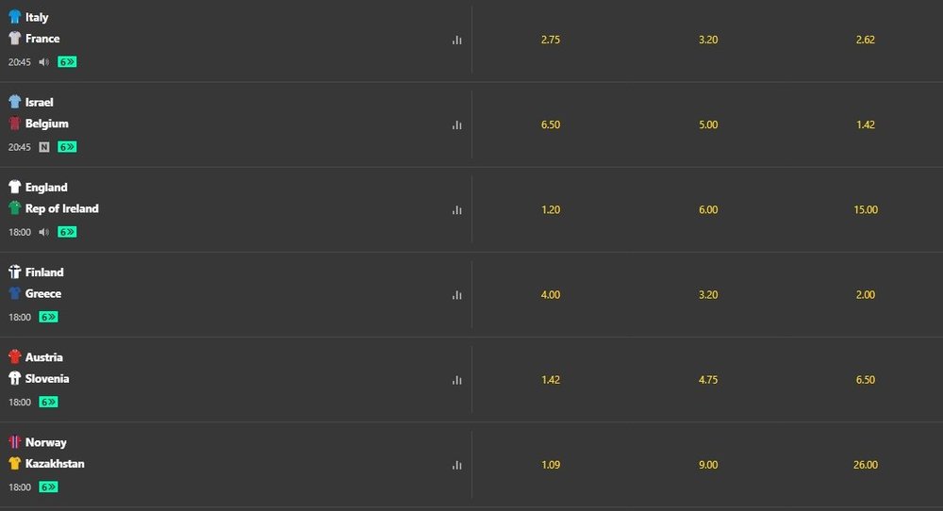The width and height of the screenshot is (943, 511).
Task: Click Austria's red jersey icon
Action: point(14,357)
